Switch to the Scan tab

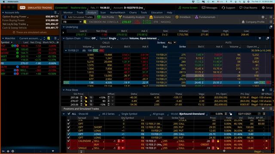pos(103,12)
